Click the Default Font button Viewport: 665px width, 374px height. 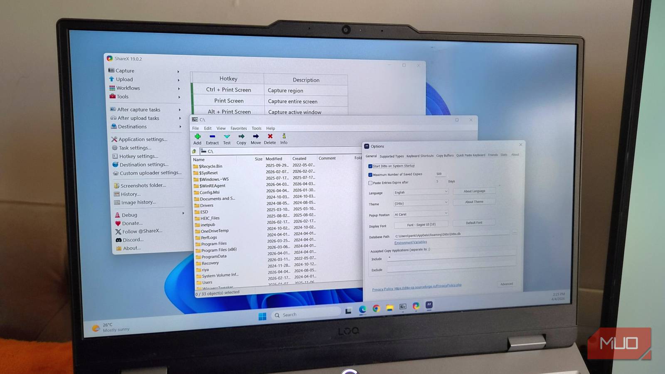click(474, 223)
